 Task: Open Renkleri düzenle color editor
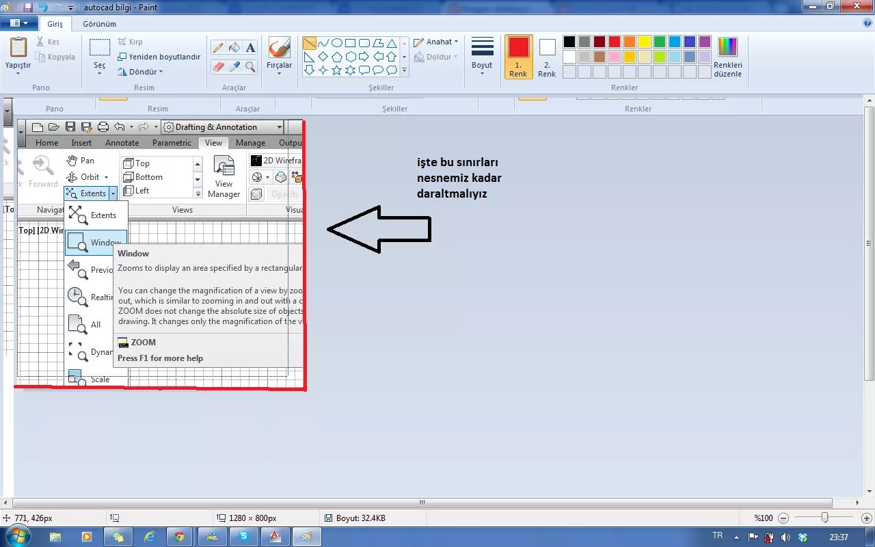pyautogui.click(x=728, y=57)
